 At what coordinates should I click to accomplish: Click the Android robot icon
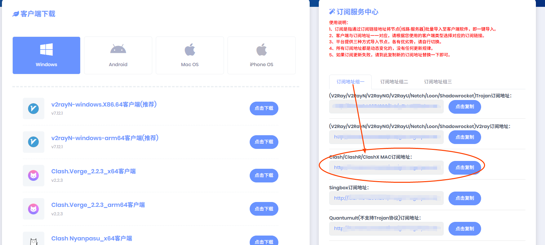click(x=118, y=49)
